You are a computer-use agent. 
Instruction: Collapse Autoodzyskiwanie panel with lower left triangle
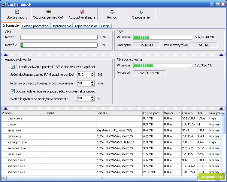(x=5, y=109)
